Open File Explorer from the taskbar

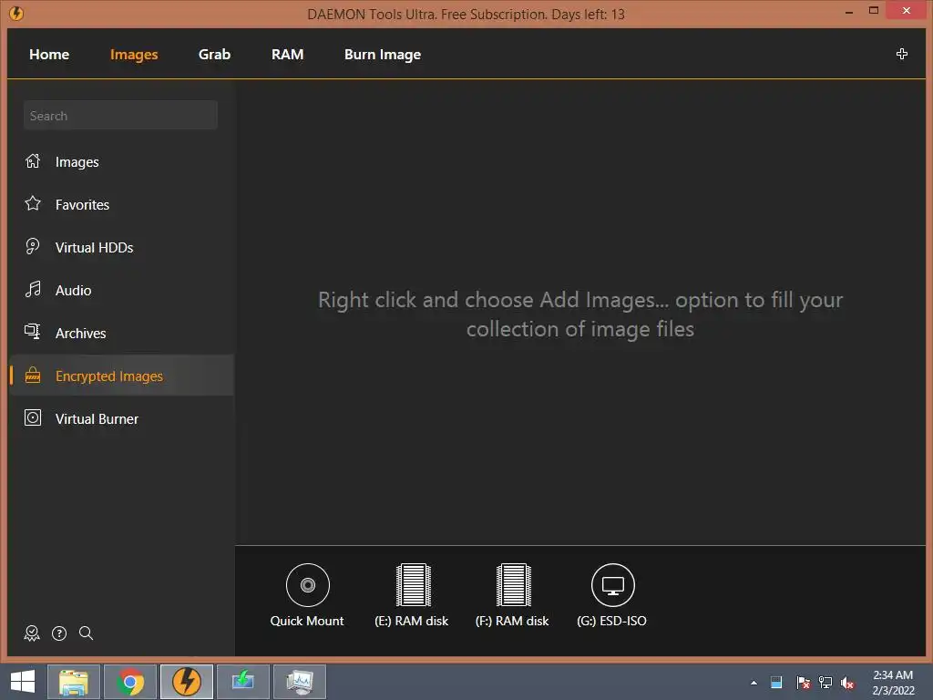73,682
